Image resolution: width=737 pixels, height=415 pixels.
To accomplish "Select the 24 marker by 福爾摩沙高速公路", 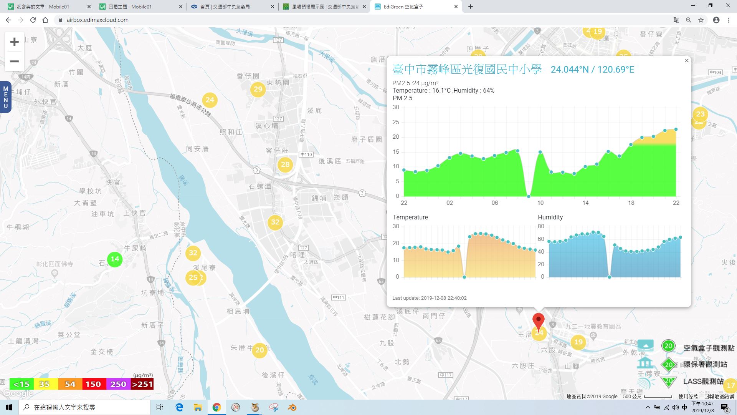I will tap(210, 100).
